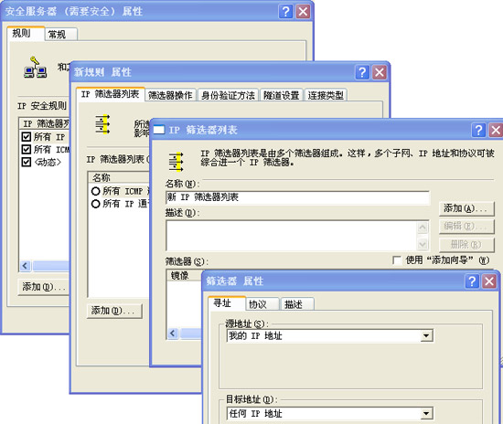Close the Secure Server properties (安全服务器) dialog

303,12
